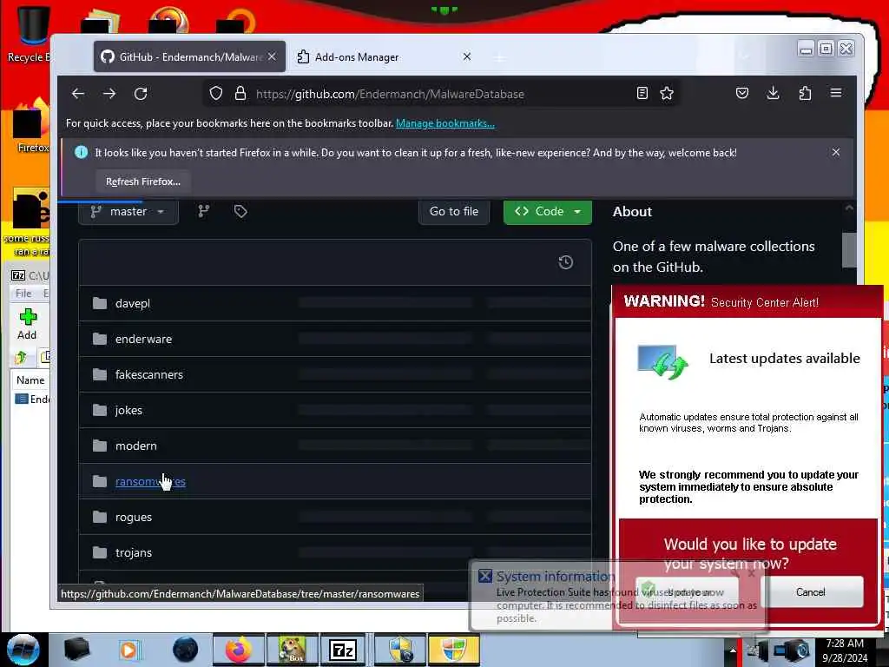Screen dimensions: 889x667
Task: Close the GitHub Endermanch tab
Action: coord(272,56)
